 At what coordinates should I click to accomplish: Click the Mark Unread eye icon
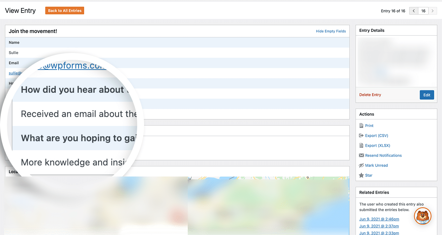(361, 165)
